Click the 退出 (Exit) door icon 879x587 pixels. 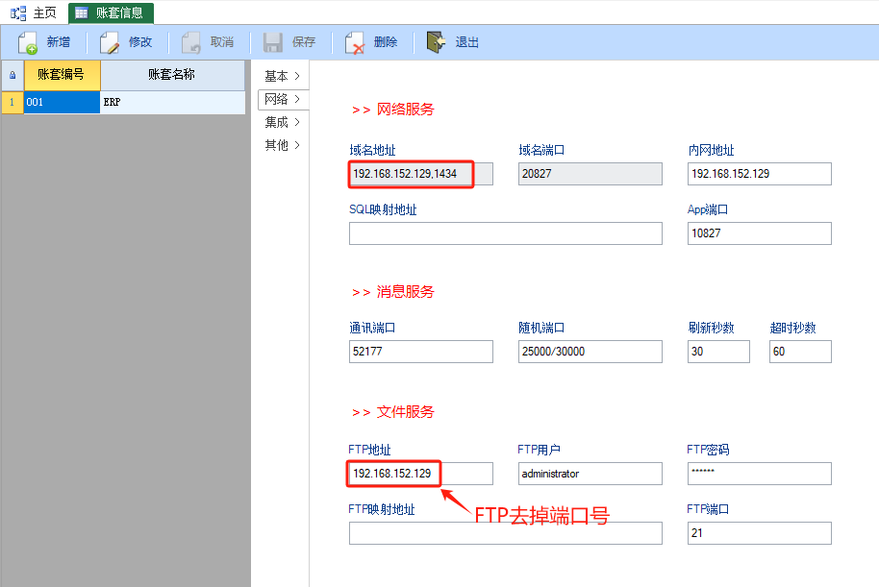(x=436, y=42)
